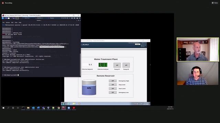Toggle Pump #1 button

point(117,65)
